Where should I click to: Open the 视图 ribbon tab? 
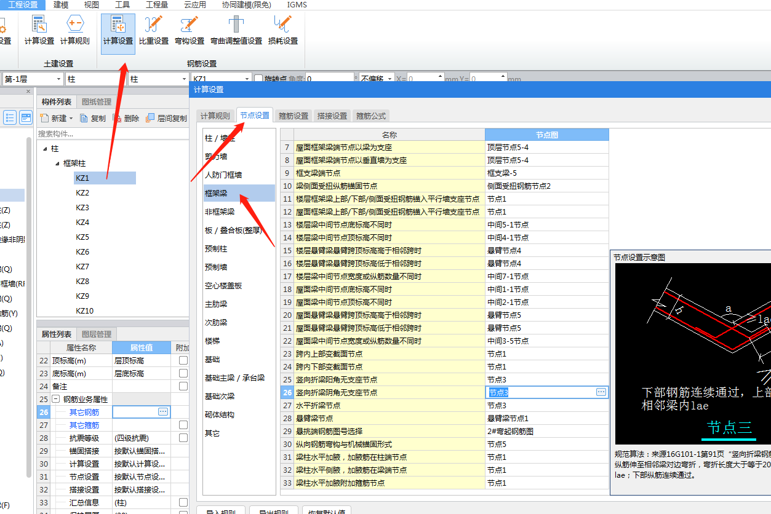[x=91, y=4]
